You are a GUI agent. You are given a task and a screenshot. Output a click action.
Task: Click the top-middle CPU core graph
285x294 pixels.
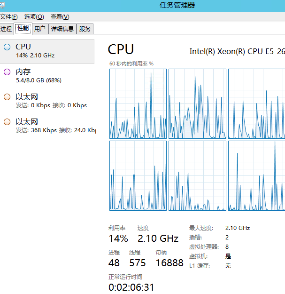(x=197, y=103)
